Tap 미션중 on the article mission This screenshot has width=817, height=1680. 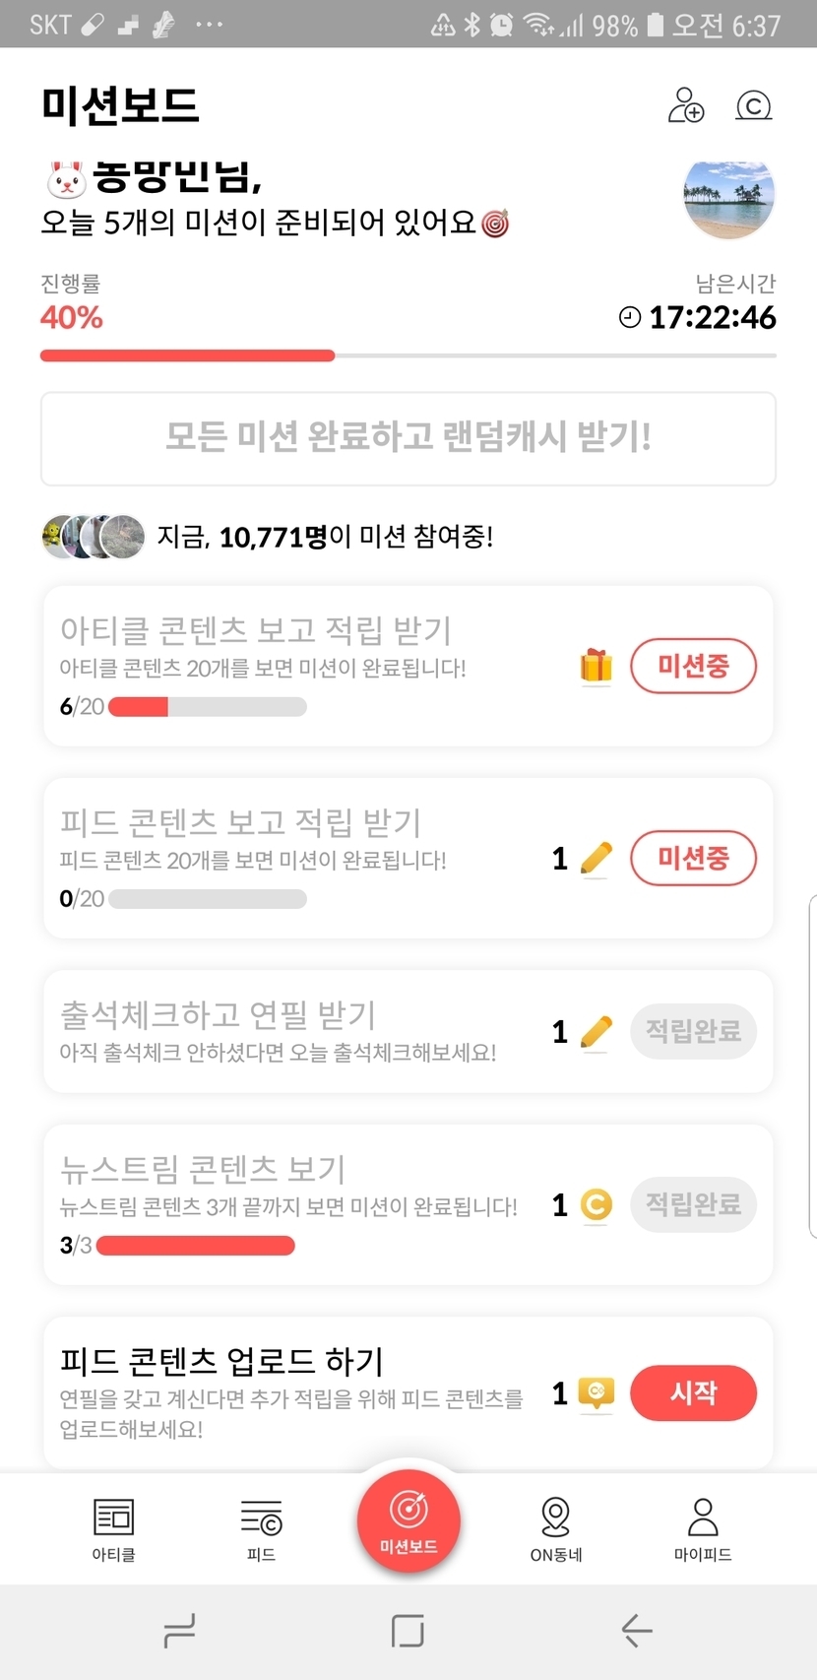tap(693, 667)
